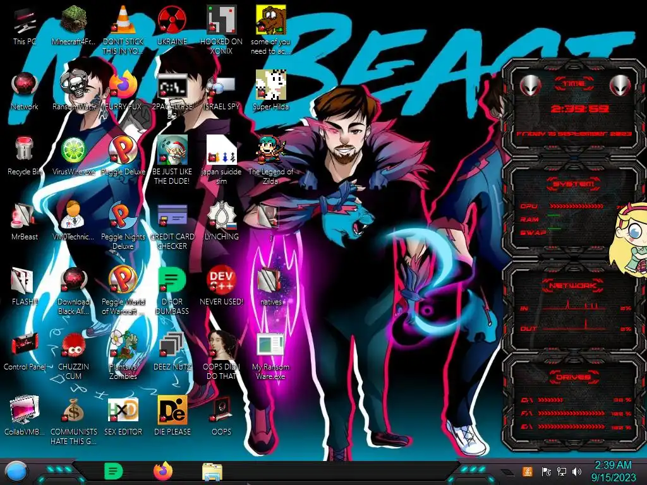
Task: Open the j folder icon
Action: [269, 215]
